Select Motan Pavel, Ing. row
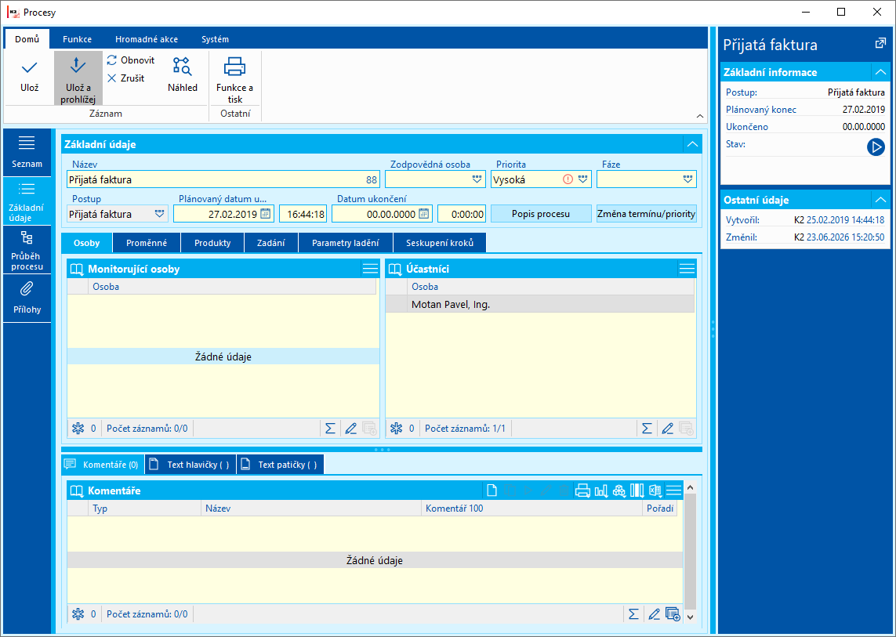The width and height of the screenshot is (896, 637). [540, 305]
